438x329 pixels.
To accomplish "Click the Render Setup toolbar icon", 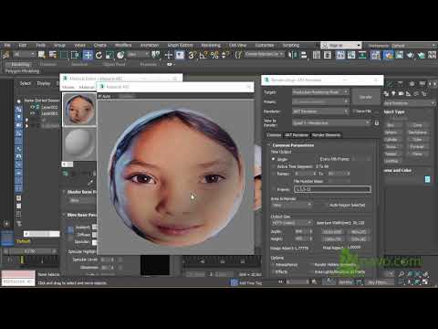I will coord(388,55).
